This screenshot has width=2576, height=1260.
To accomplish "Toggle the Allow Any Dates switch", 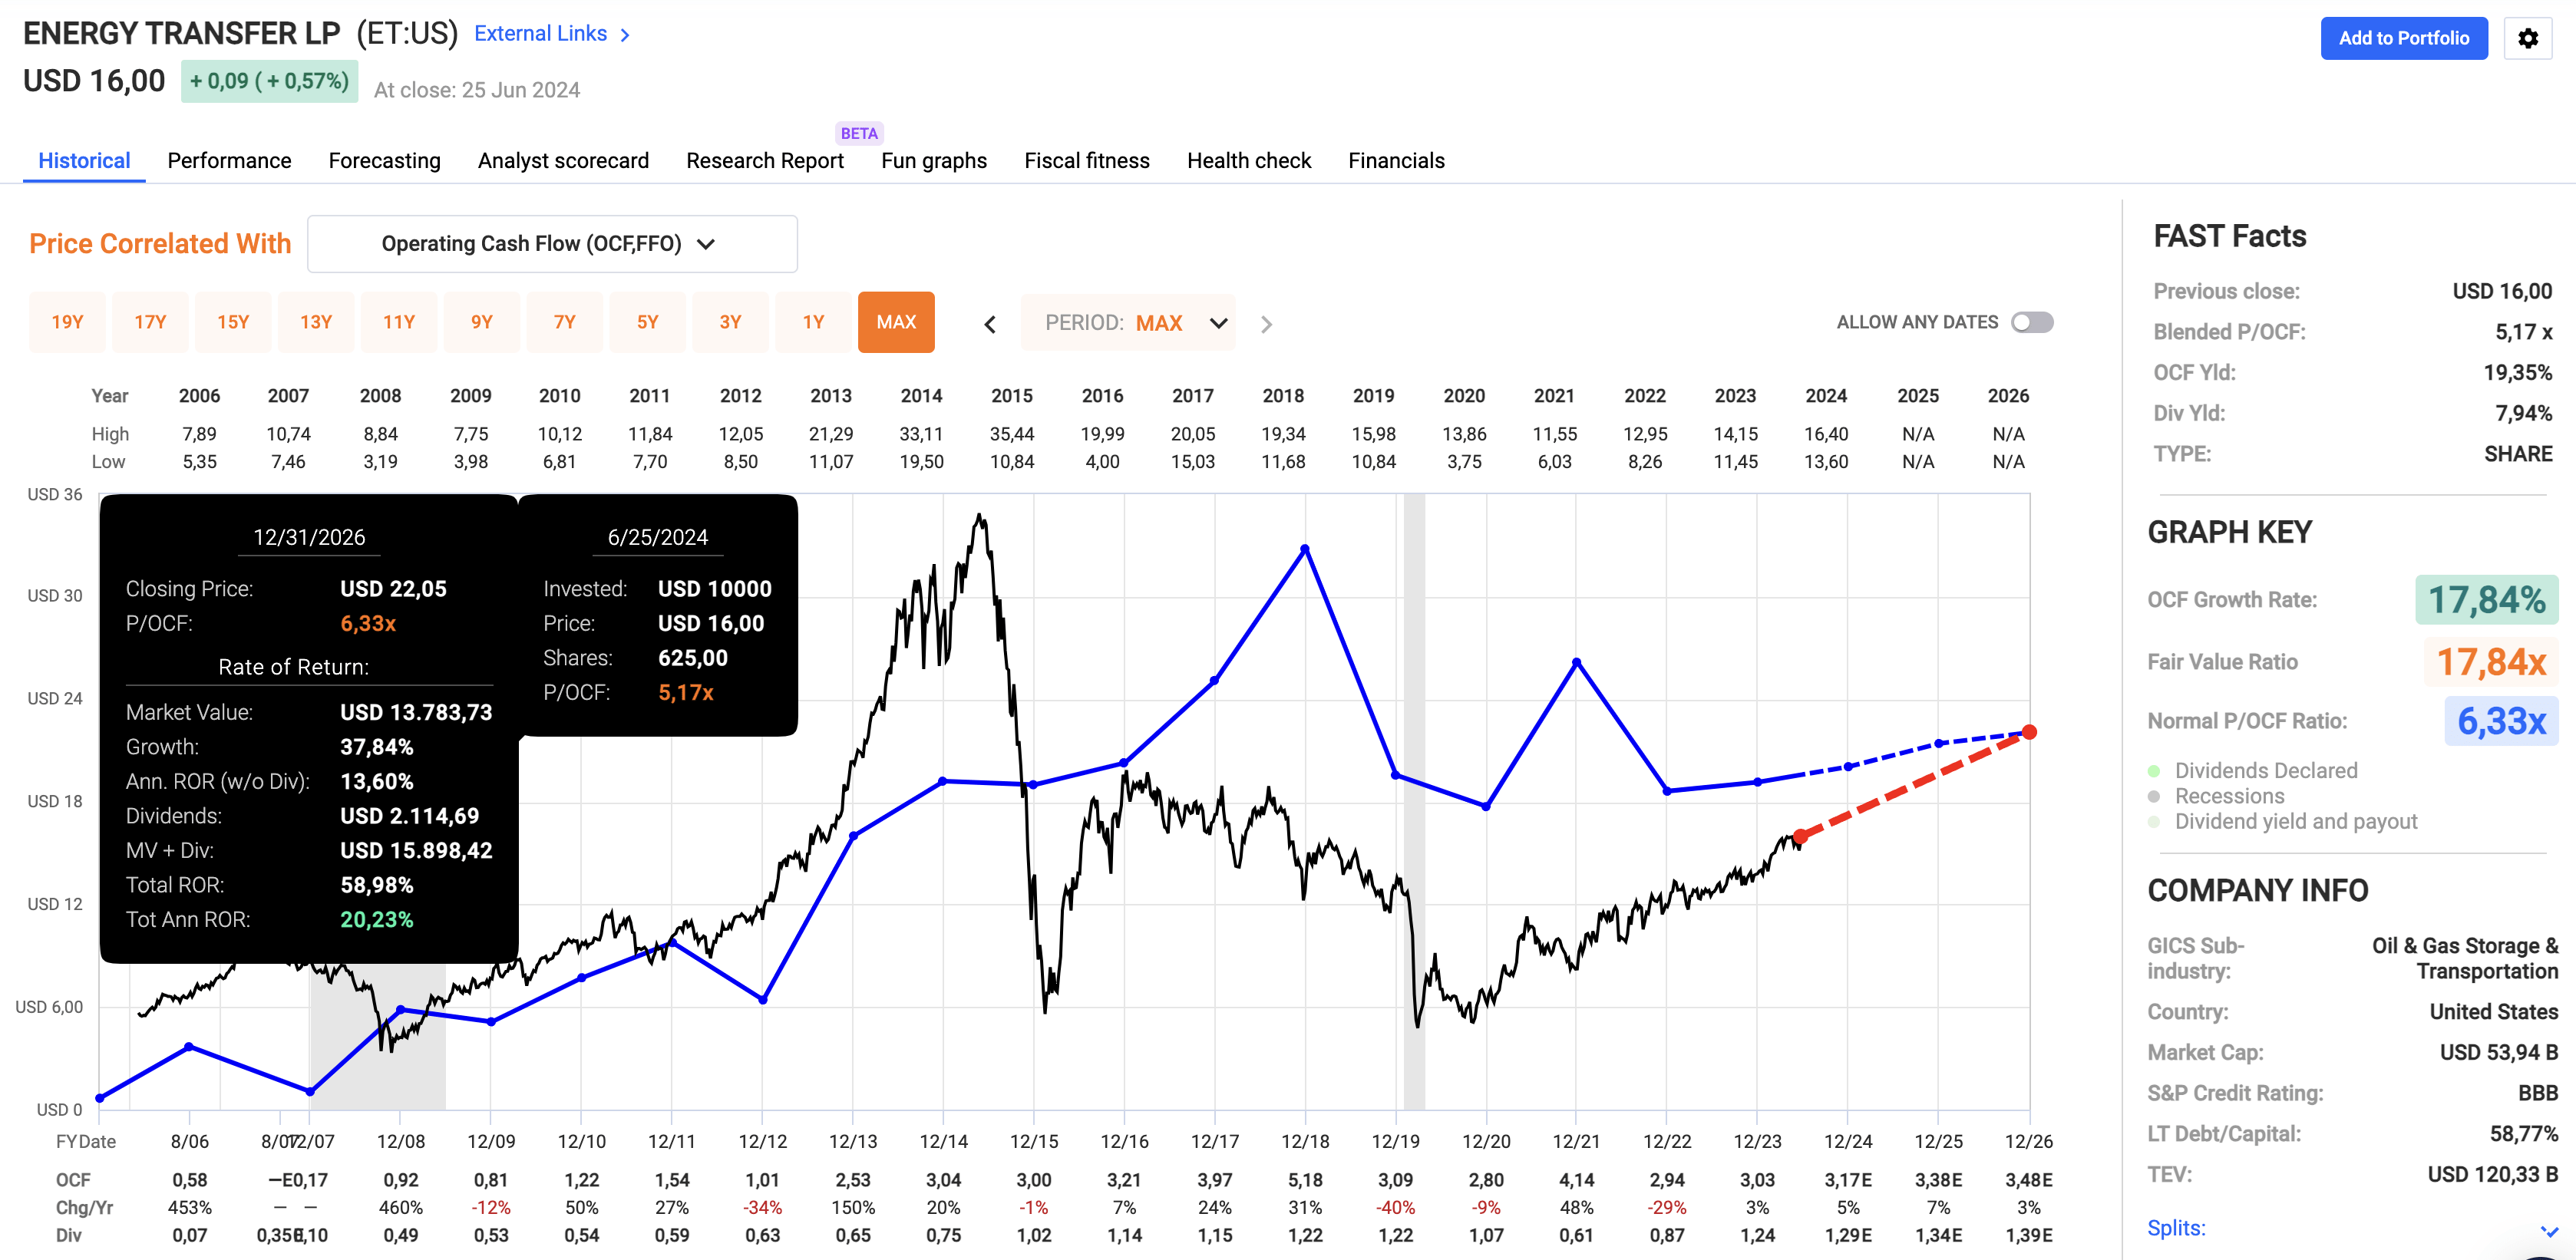I will 2031,322.
